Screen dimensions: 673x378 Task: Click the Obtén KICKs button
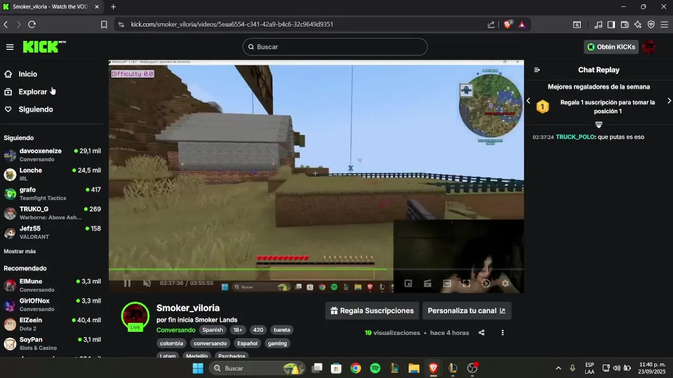point(611,47)
